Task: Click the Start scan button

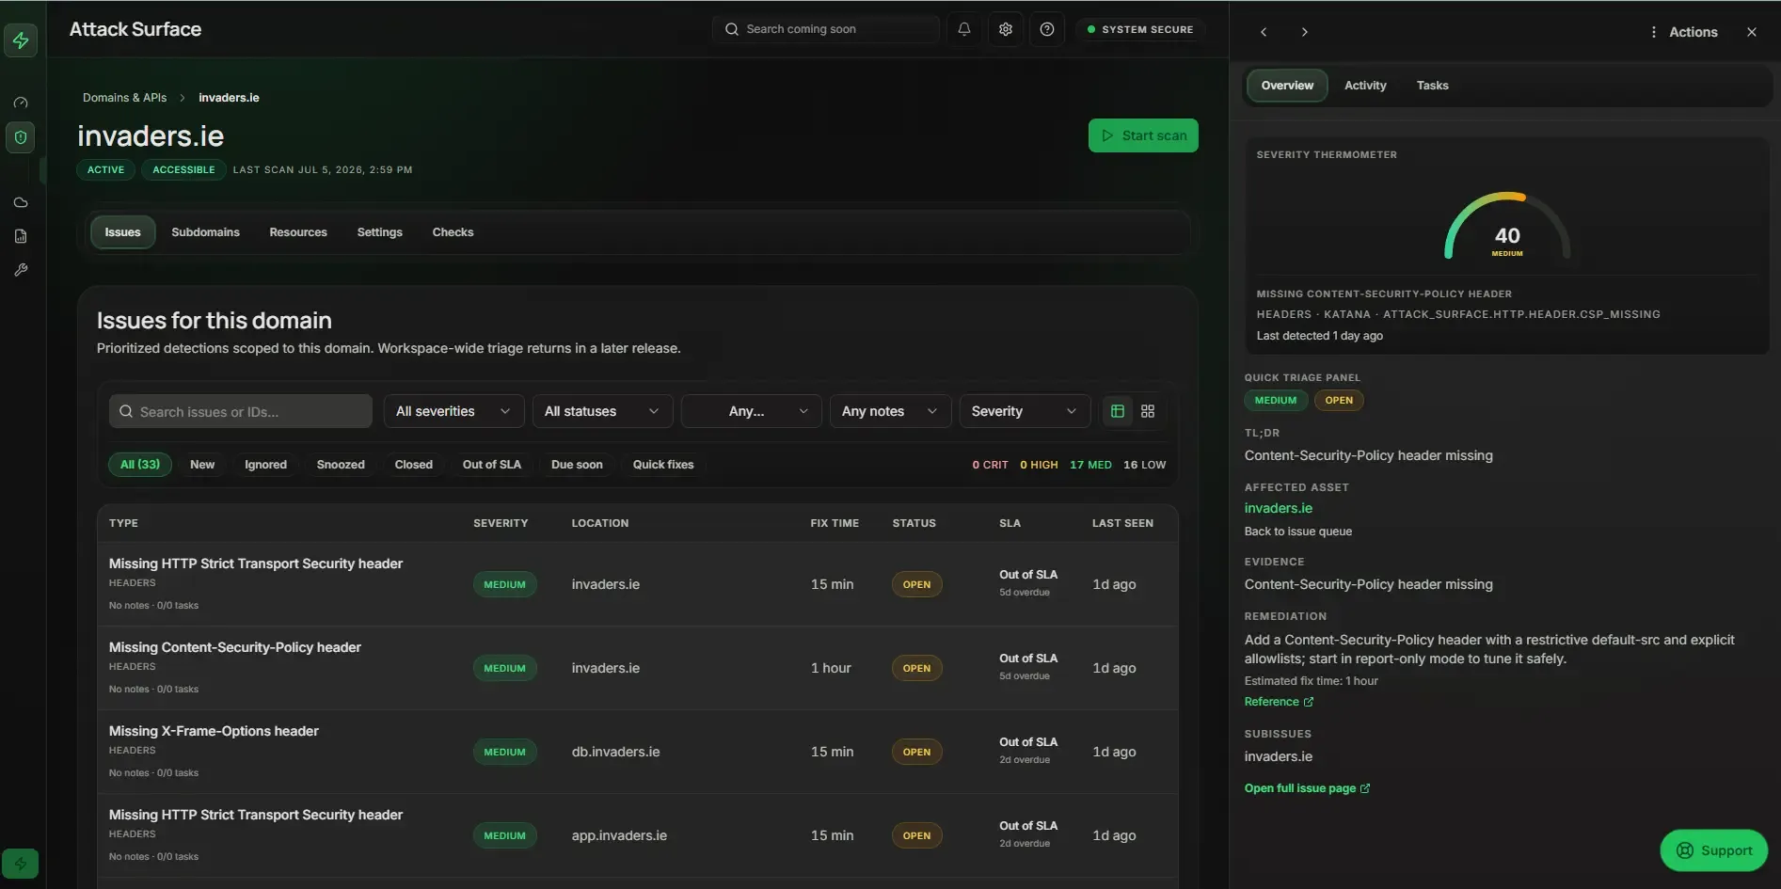Action: [x=1143, y=135]
